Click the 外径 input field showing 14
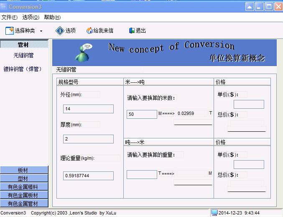This screenshot has height=217, width=283. coord(88,109)
